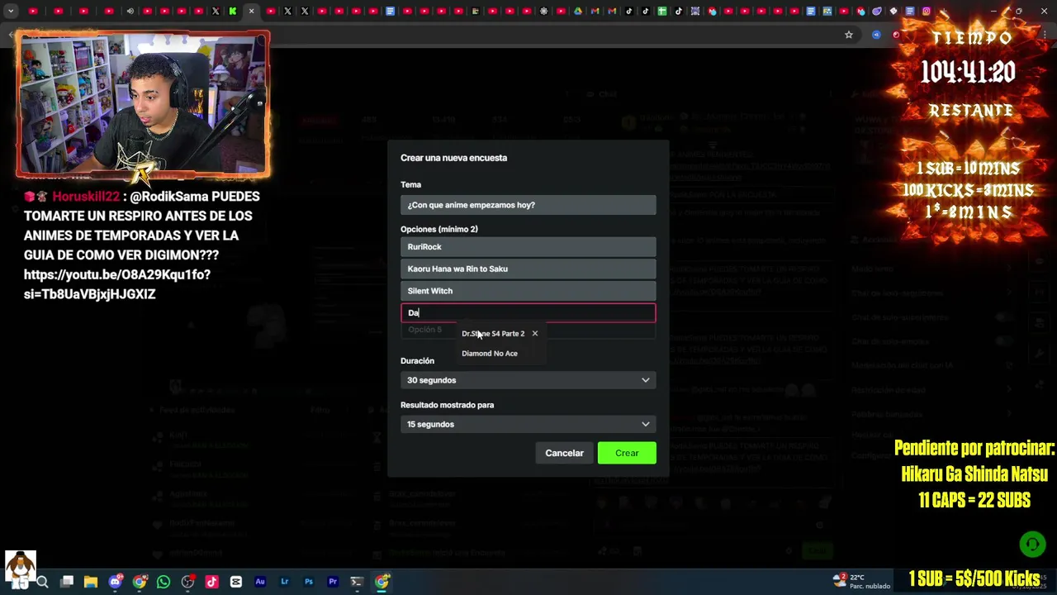
Task: Click the green headset support icon
Action: click(x=1031, y=544)
